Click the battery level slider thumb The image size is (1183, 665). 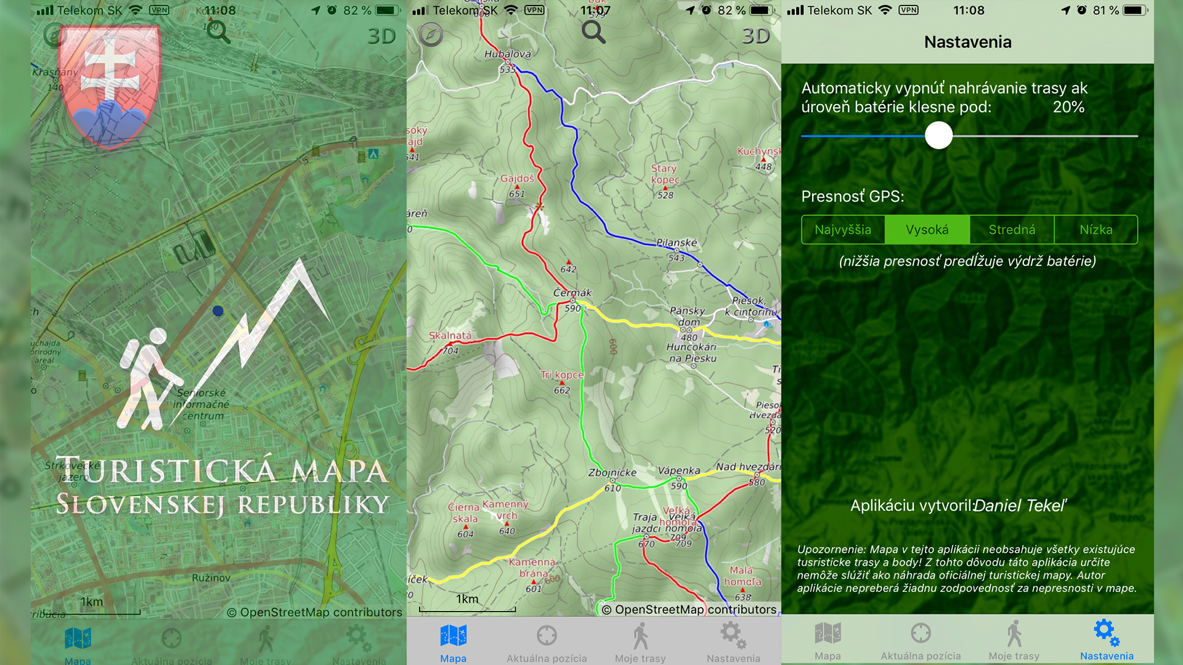tap(938, 135)
